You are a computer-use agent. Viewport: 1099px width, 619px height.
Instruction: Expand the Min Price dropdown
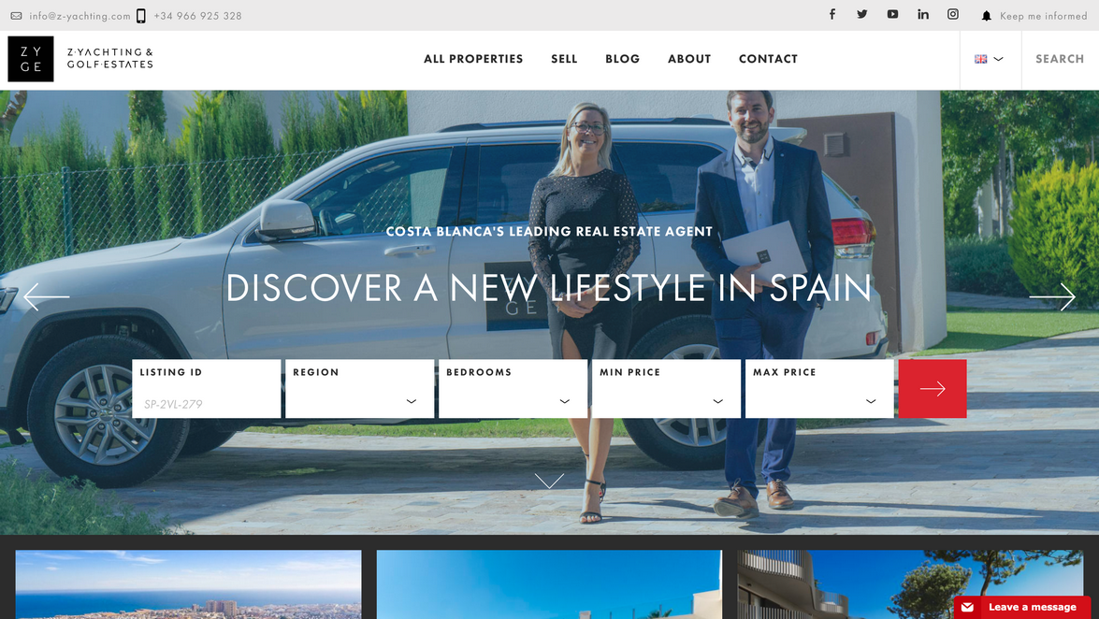coord(666,389)
